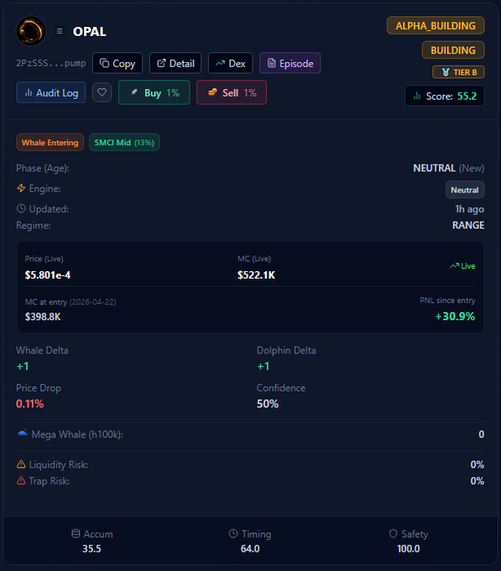Buy 1% of OPAL

(x=154, y=92)
